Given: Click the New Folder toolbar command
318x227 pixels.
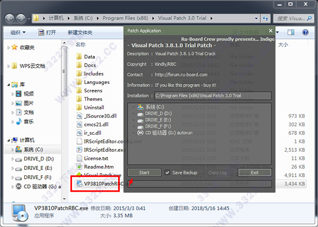Looking at the screenshot, I should click(80, 32).
